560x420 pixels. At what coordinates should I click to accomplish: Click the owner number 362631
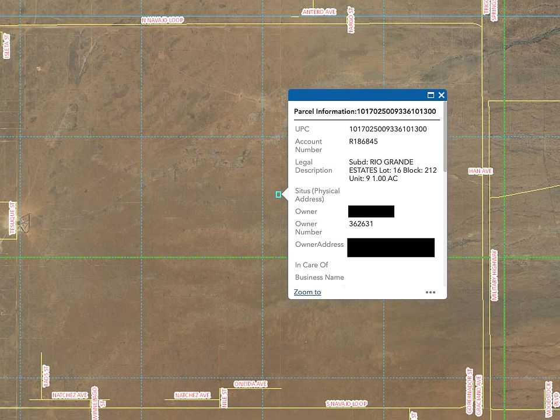[x=360, y=224]
